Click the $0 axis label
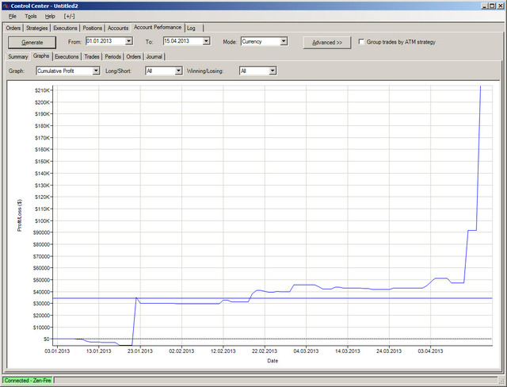 46,339
